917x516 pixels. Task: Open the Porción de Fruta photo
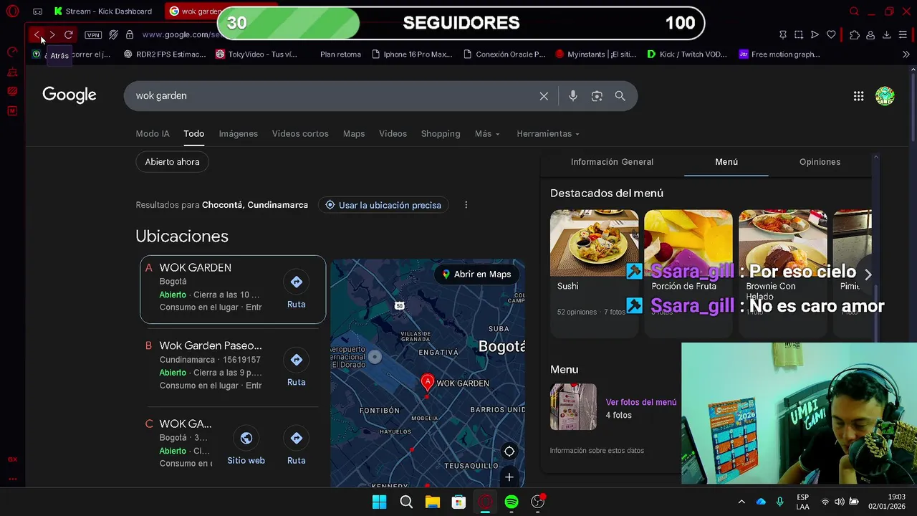pos(688,242)
